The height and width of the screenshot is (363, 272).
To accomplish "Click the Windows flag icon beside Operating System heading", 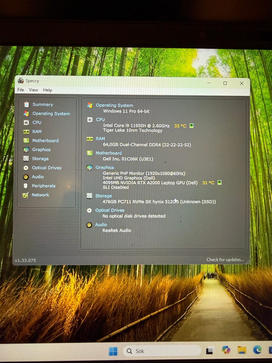I will (x=90, y=105).
